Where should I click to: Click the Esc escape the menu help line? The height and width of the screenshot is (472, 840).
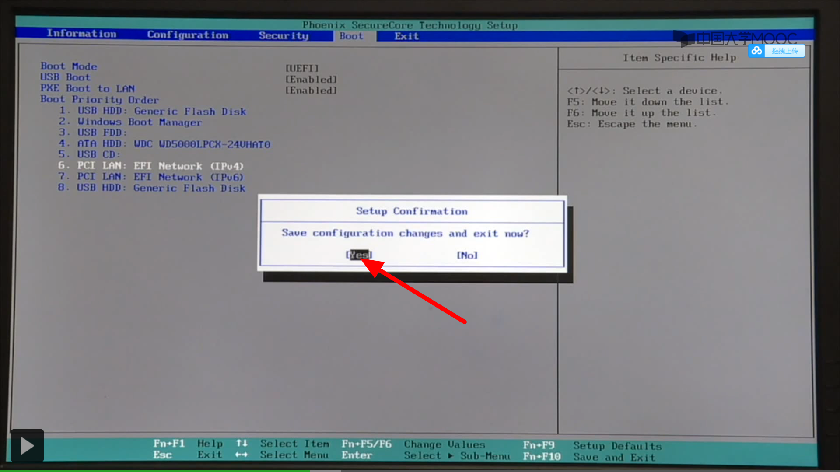click(x=632, y=124)
